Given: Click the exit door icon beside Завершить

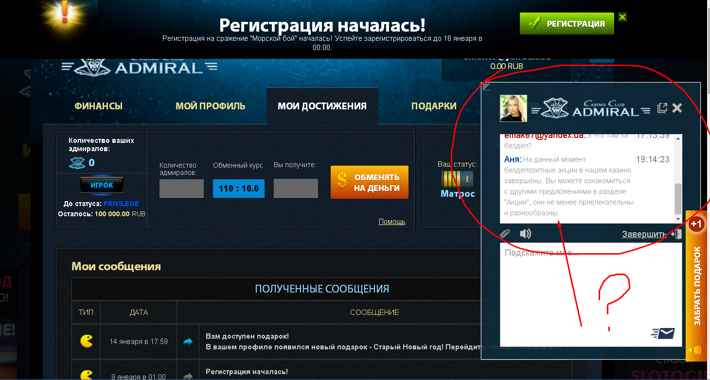Looking at the screenshot, I should click(676, 234).
